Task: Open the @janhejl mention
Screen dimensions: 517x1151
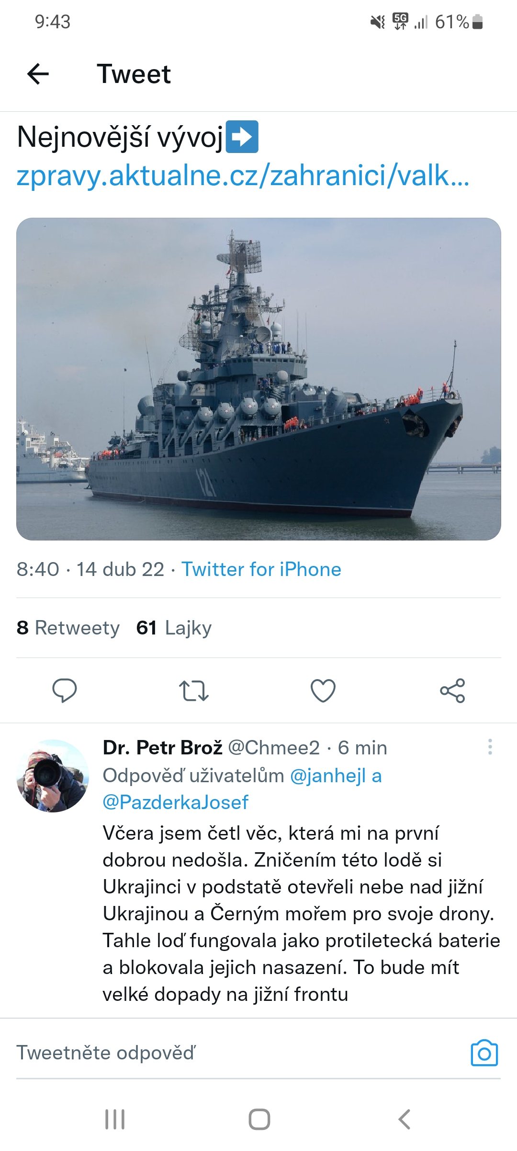Action: 328,775
